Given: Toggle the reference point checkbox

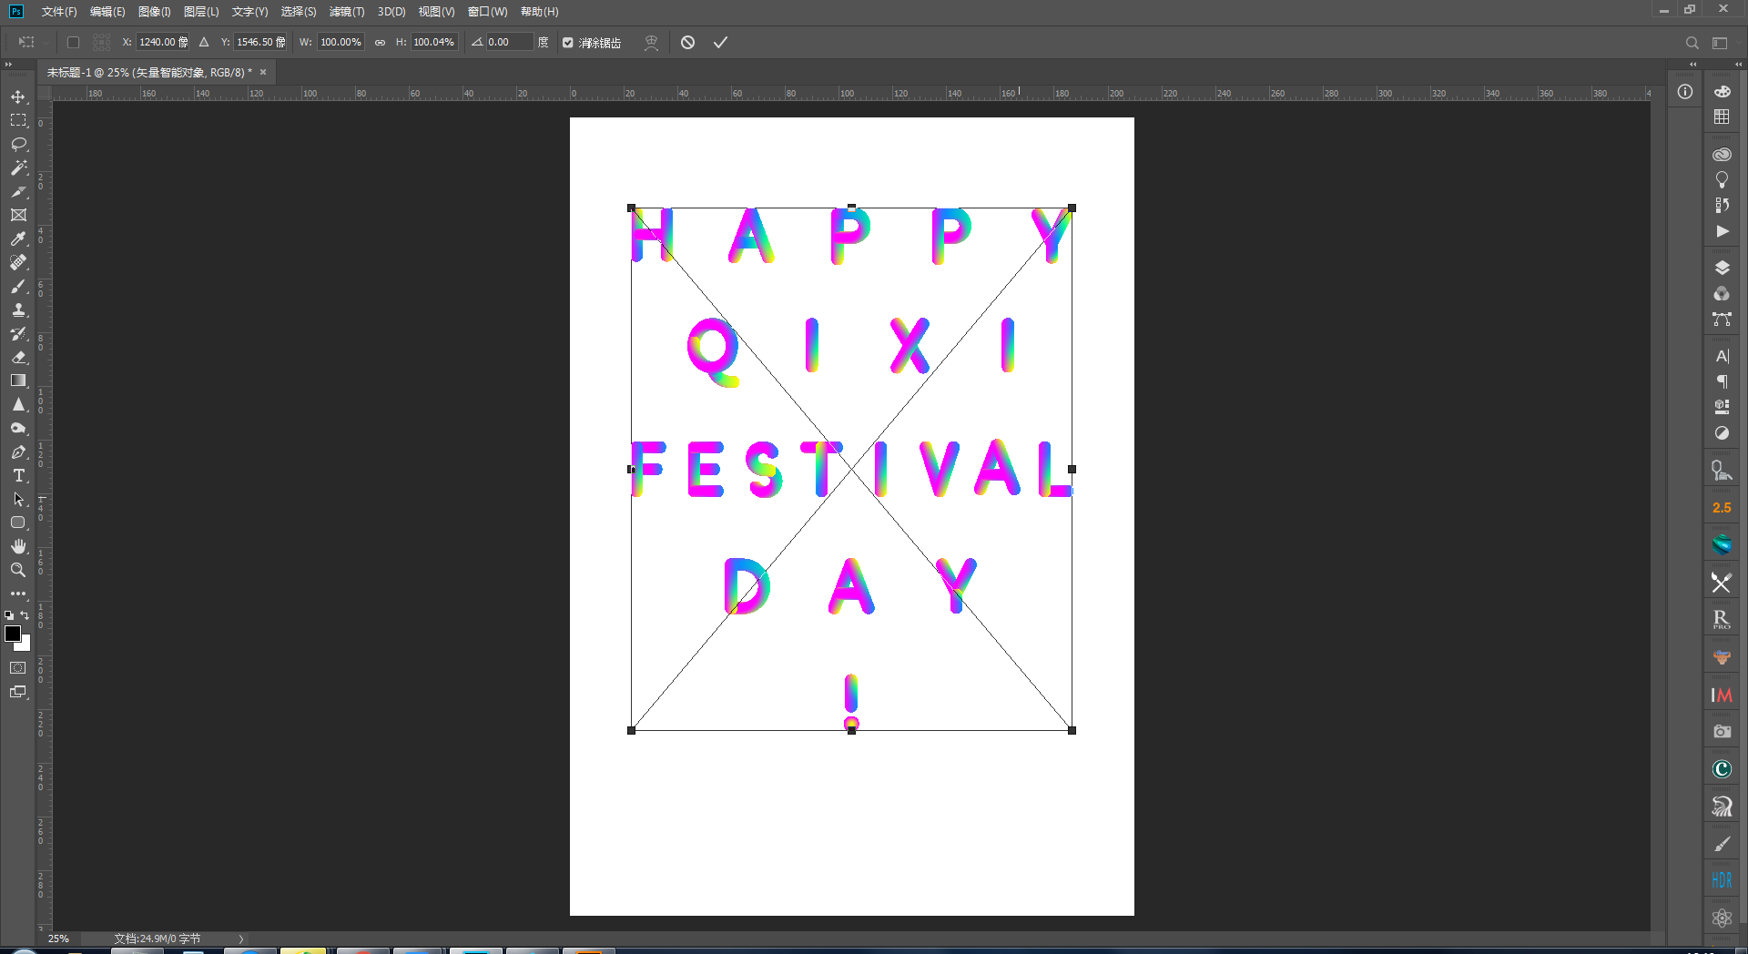Looking at the screenshot, I should click(74, 42).
